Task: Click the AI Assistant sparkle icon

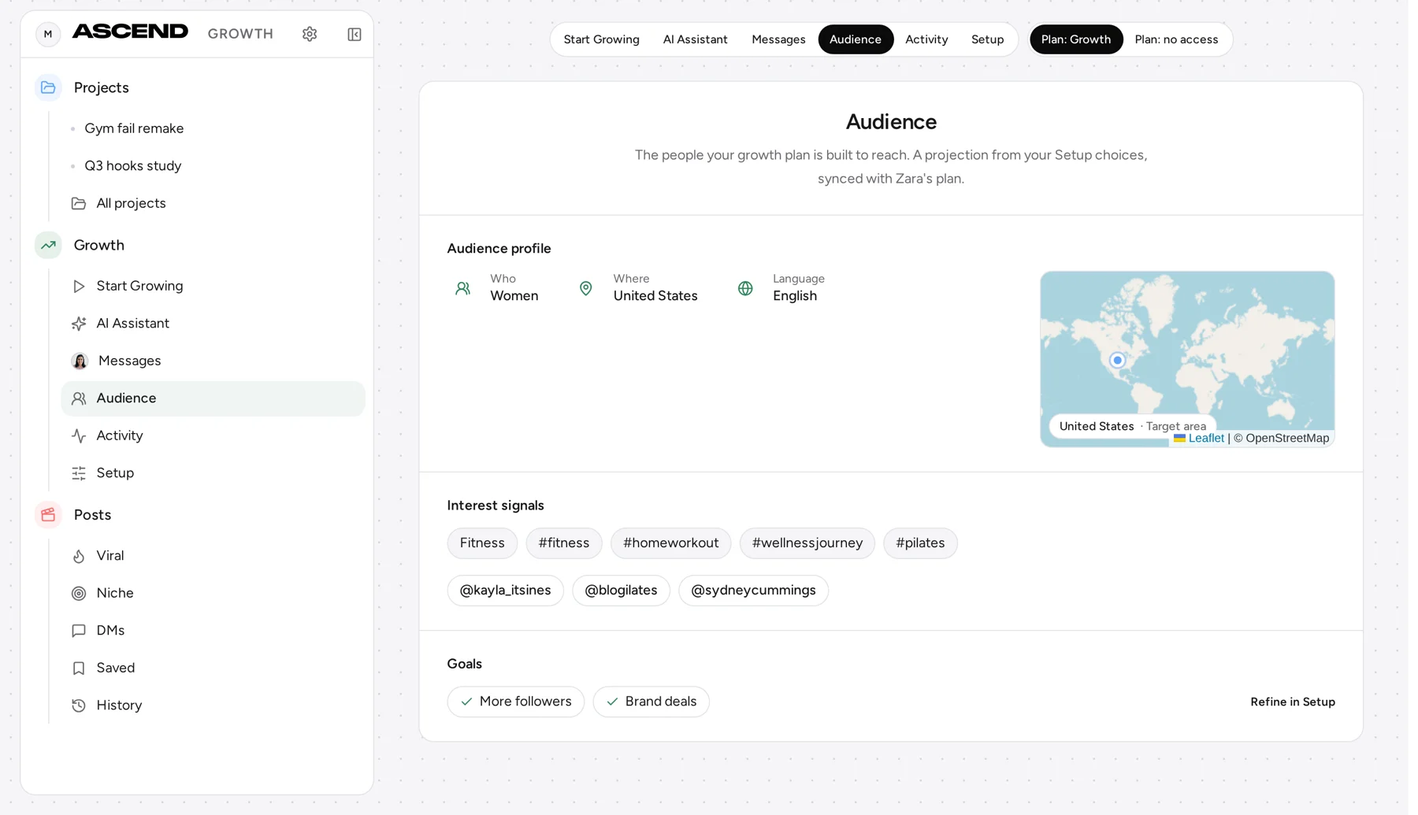Action: pyautogui.click(x=79, y=324)
